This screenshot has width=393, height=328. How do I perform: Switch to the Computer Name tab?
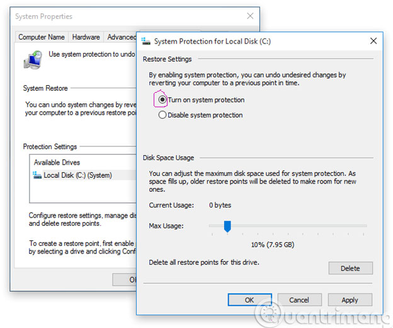[x=42, y=37]
